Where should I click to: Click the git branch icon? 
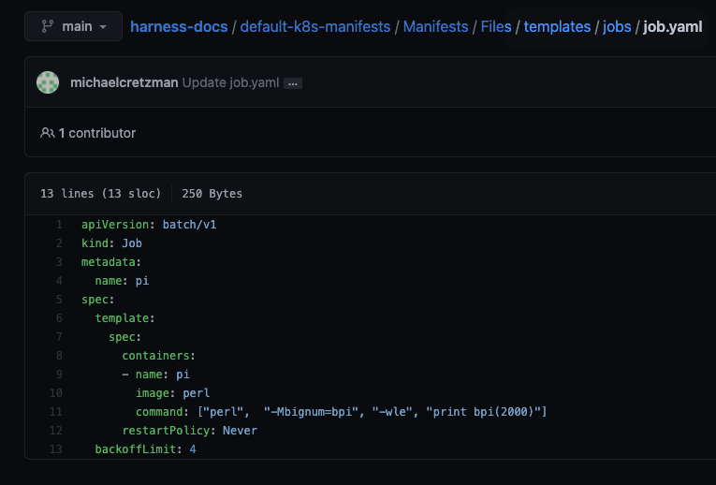(47, 26)
